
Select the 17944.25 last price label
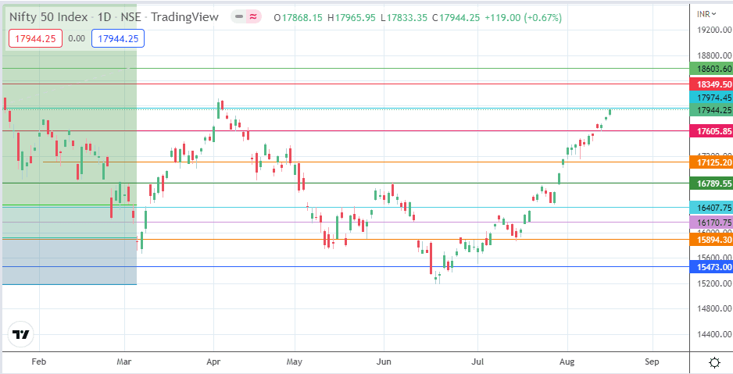[x=711, y=110]
